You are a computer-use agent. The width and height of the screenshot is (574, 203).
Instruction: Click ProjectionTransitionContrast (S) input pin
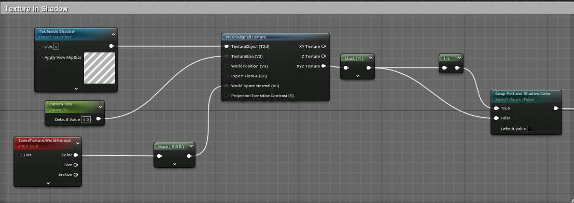click(x=227, y=96)
